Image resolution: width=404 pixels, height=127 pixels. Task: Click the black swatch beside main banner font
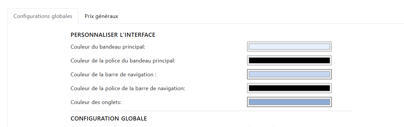click(289, 60)
